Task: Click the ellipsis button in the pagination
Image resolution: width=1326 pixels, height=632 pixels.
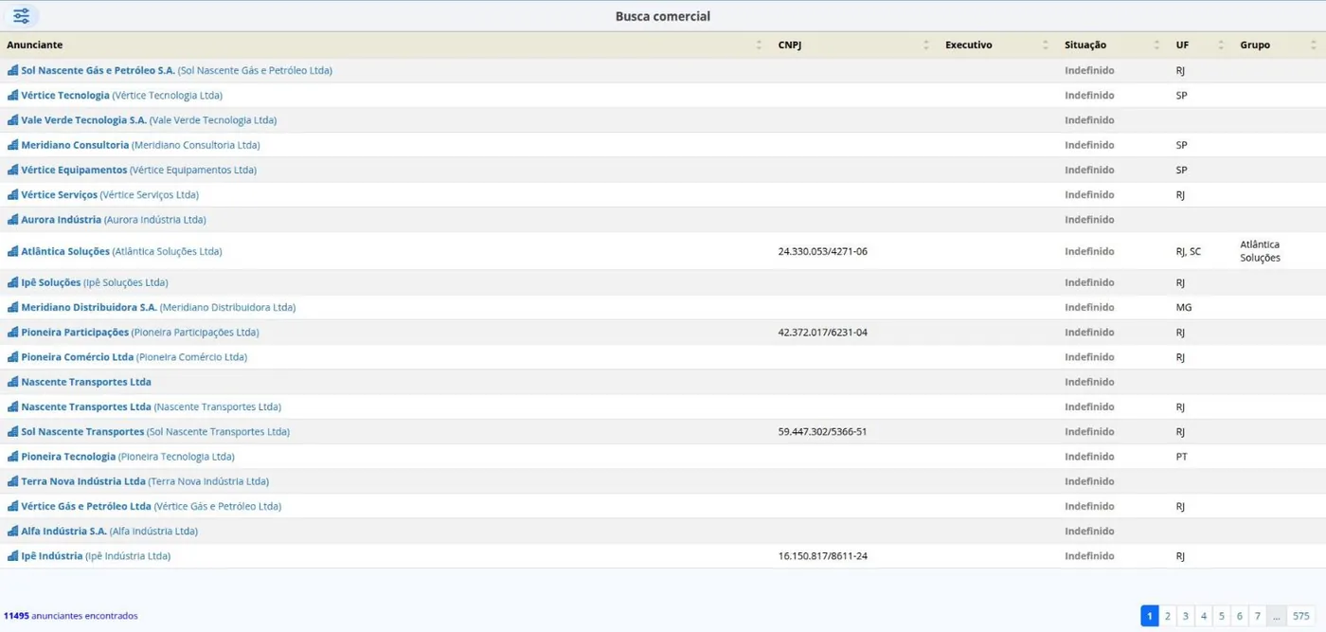Action: click(x=1276, y=616)
